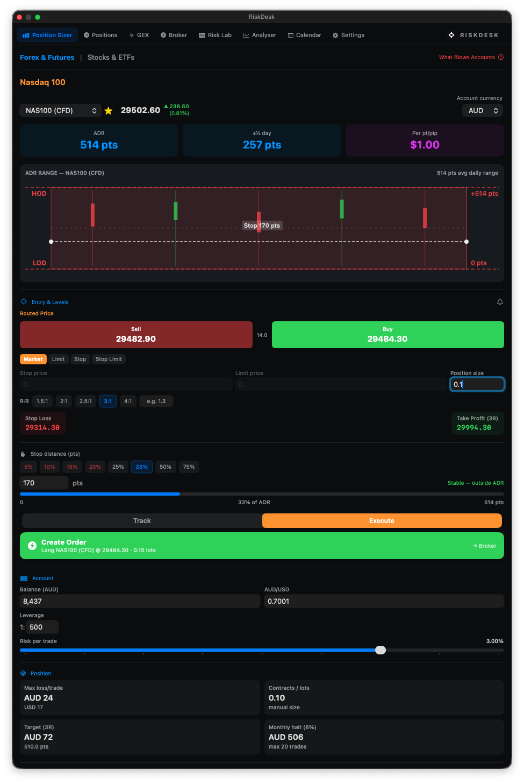Screen dimensions: 524x783
Task: Click the Entry & Levels crosshair icon
Action: 24,302
